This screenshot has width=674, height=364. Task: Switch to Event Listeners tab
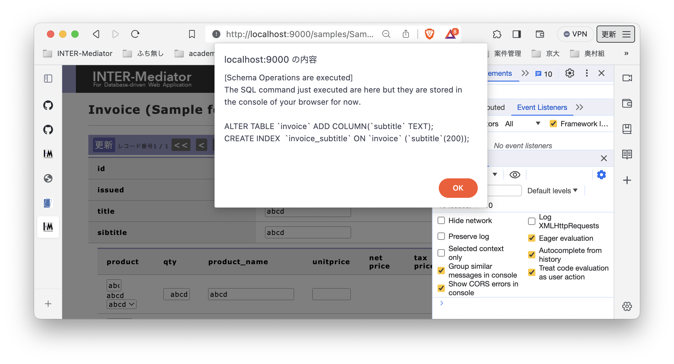tap(542, 107)
